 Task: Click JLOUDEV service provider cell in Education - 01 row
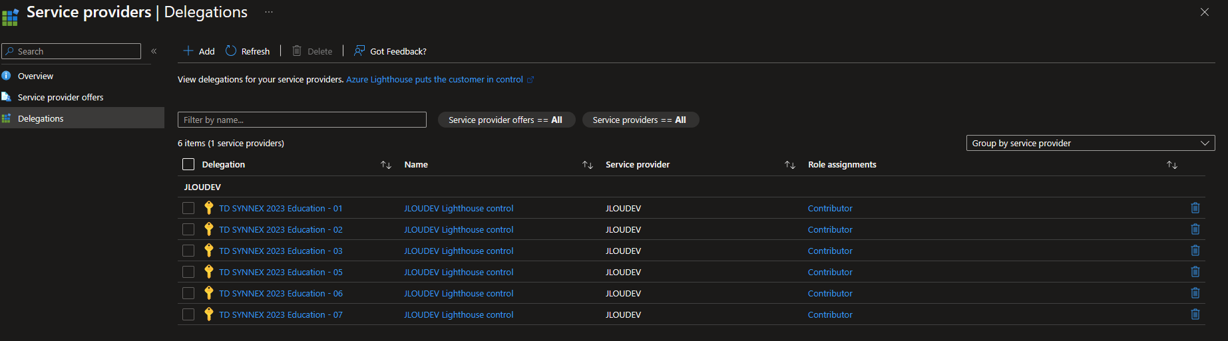coord(623,208)
